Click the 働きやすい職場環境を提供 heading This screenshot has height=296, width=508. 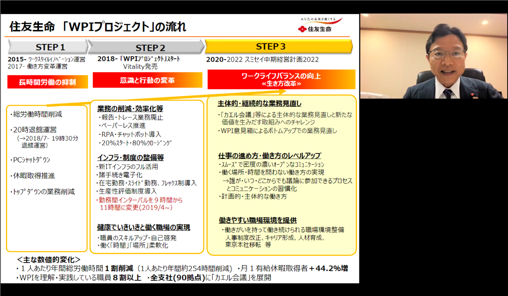coord(258,220)
